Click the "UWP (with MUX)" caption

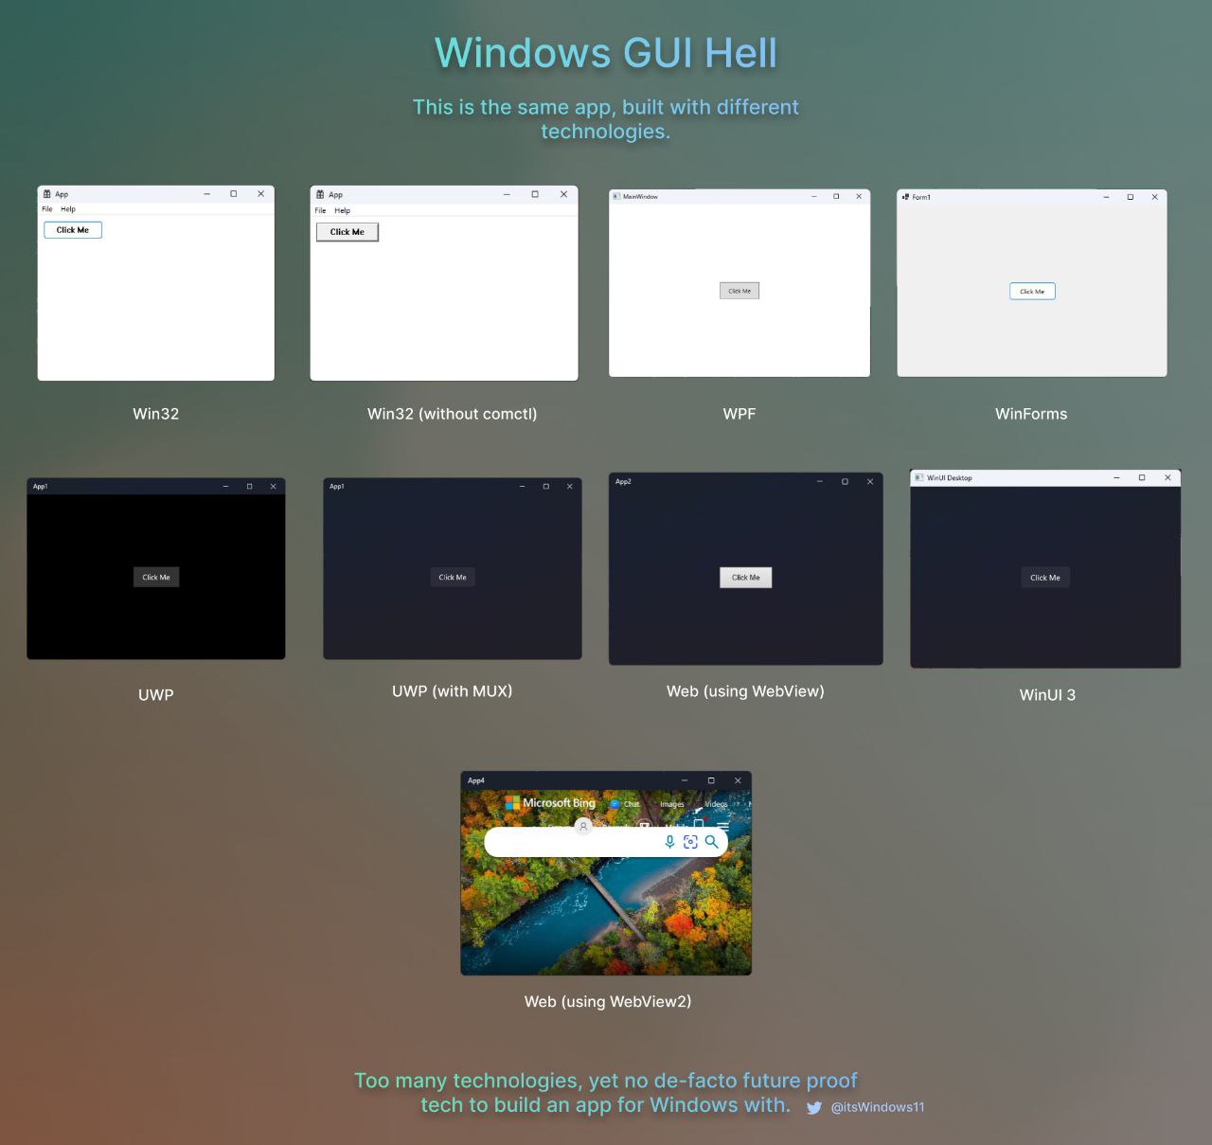coord(453,691)
